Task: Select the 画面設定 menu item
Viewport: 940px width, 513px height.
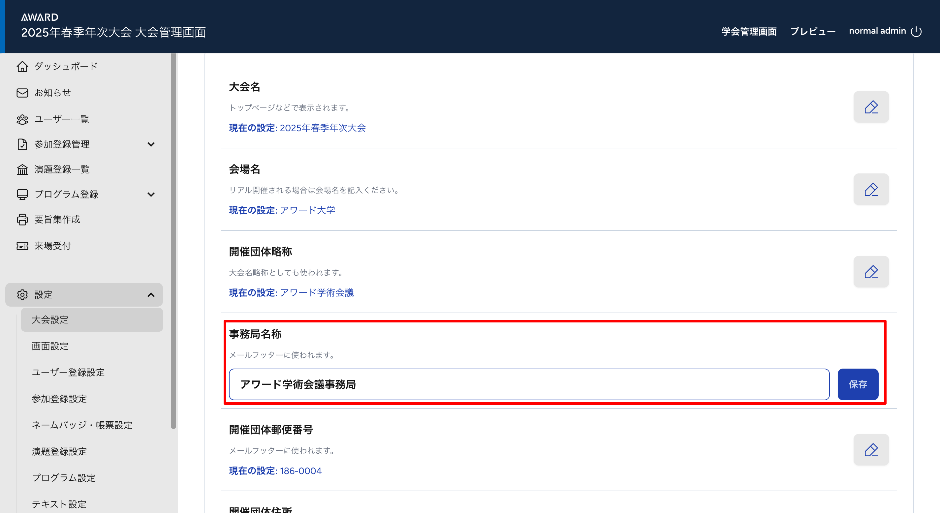Action: (50, 346)
